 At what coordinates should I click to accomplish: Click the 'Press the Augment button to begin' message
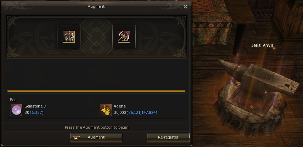click(97, 127)
